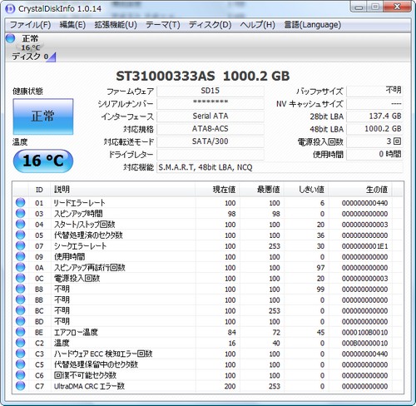Select the シークエラーレート row text
The image size is (416, 406).
[x=80, y=246]
